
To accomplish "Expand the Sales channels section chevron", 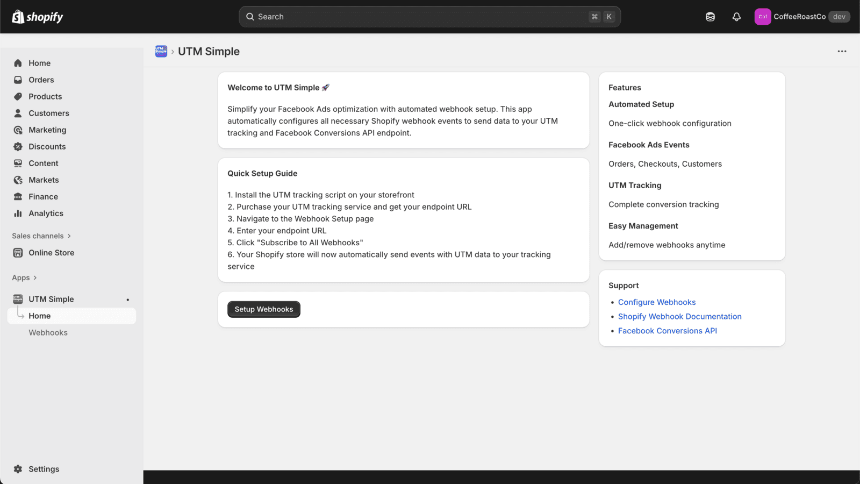I will coord(69,236).
